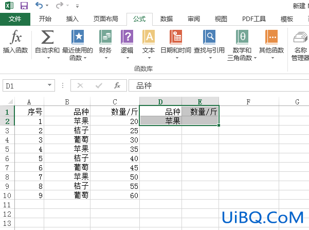Click cell B4 containing 葡萄

click(67, 139)
